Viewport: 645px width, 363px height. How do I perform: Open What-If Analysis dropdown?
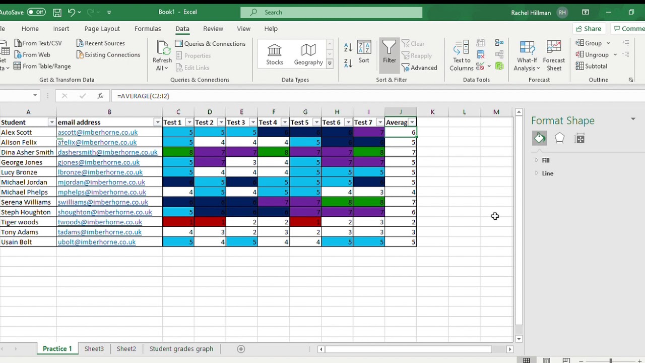(x=527, y=55)
